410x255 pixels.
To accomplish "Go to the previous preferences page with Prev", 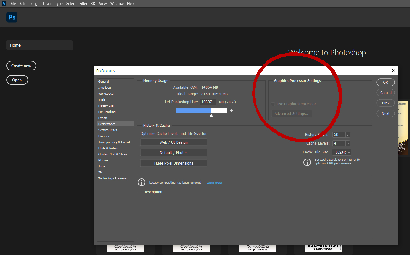I will click(386, 103).
